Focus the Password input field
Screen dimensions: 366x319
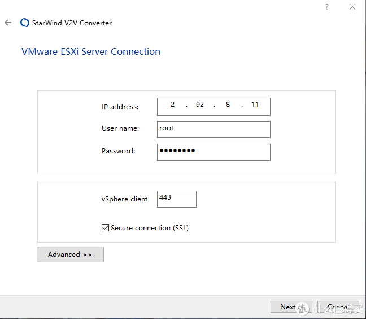point(213,152)
